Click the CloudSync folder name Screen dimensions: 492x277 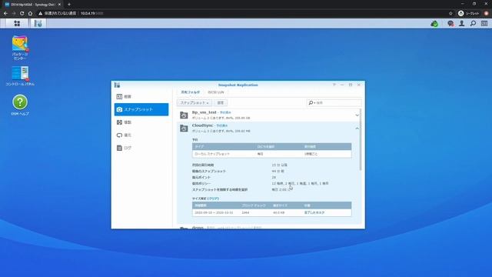pos(202,125)
